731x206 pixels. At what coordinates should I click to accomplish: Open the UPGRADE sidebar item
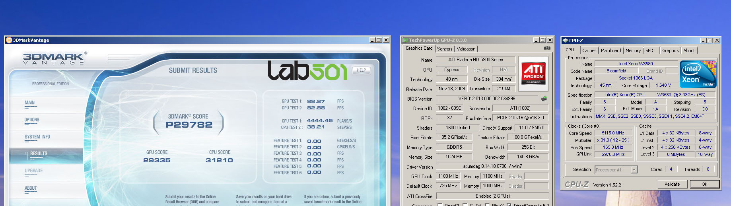click(x=33, y=171)
